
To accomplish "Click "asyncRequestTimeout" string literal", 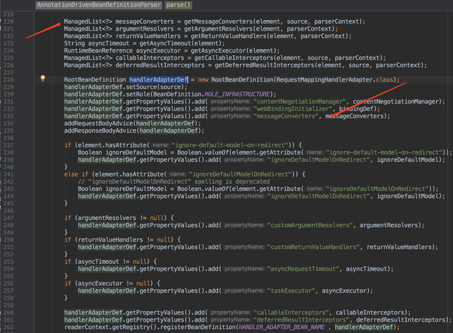I will (303, 269).
